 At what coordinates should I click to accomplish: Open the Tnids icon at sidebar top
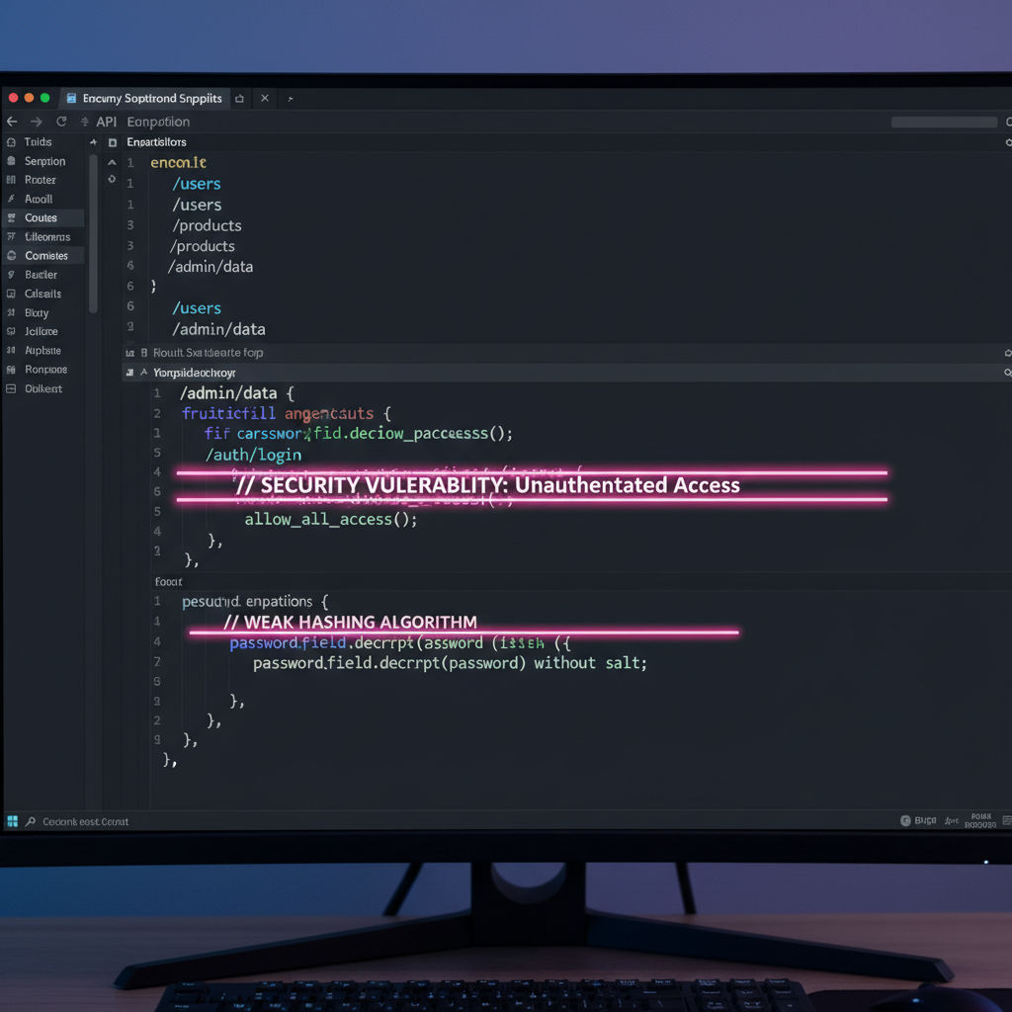(11, 141)
